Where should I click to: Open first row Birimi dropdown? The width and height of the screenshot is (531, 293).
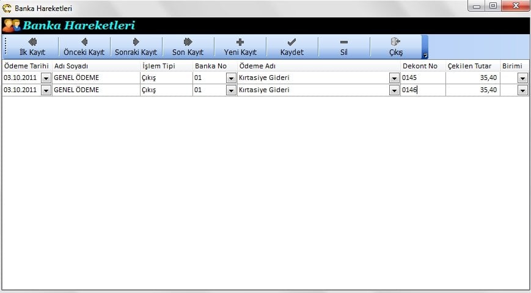(x=522, y=78)
